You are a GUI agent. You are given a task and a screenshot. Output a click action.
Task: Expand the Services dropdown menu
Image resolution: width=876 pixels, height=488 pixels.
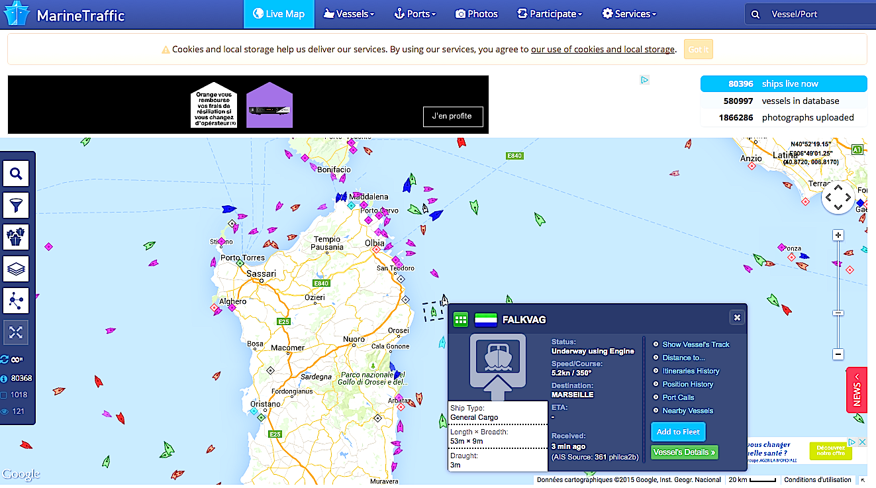(629, 14)
